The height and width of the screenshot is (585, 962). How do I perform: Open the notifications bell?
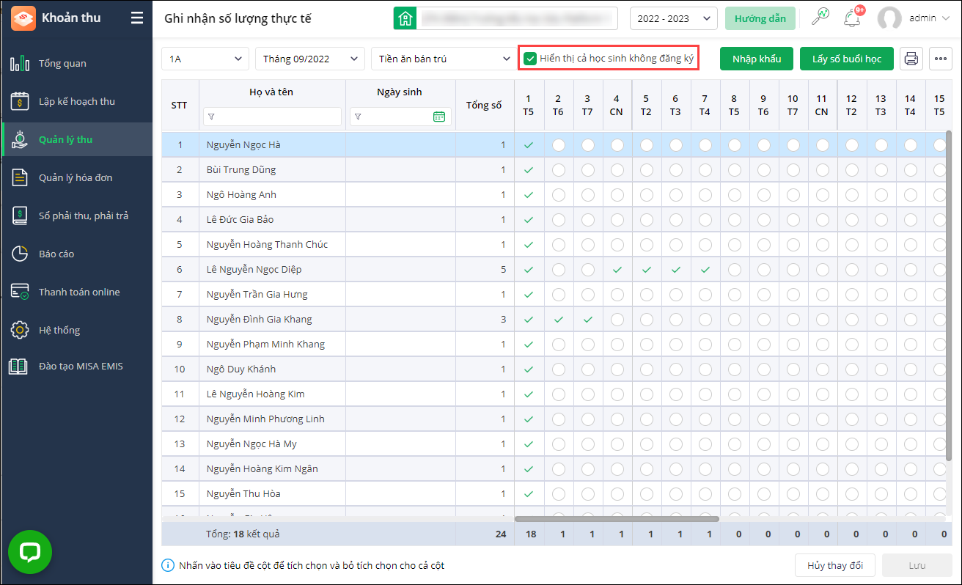852,18
